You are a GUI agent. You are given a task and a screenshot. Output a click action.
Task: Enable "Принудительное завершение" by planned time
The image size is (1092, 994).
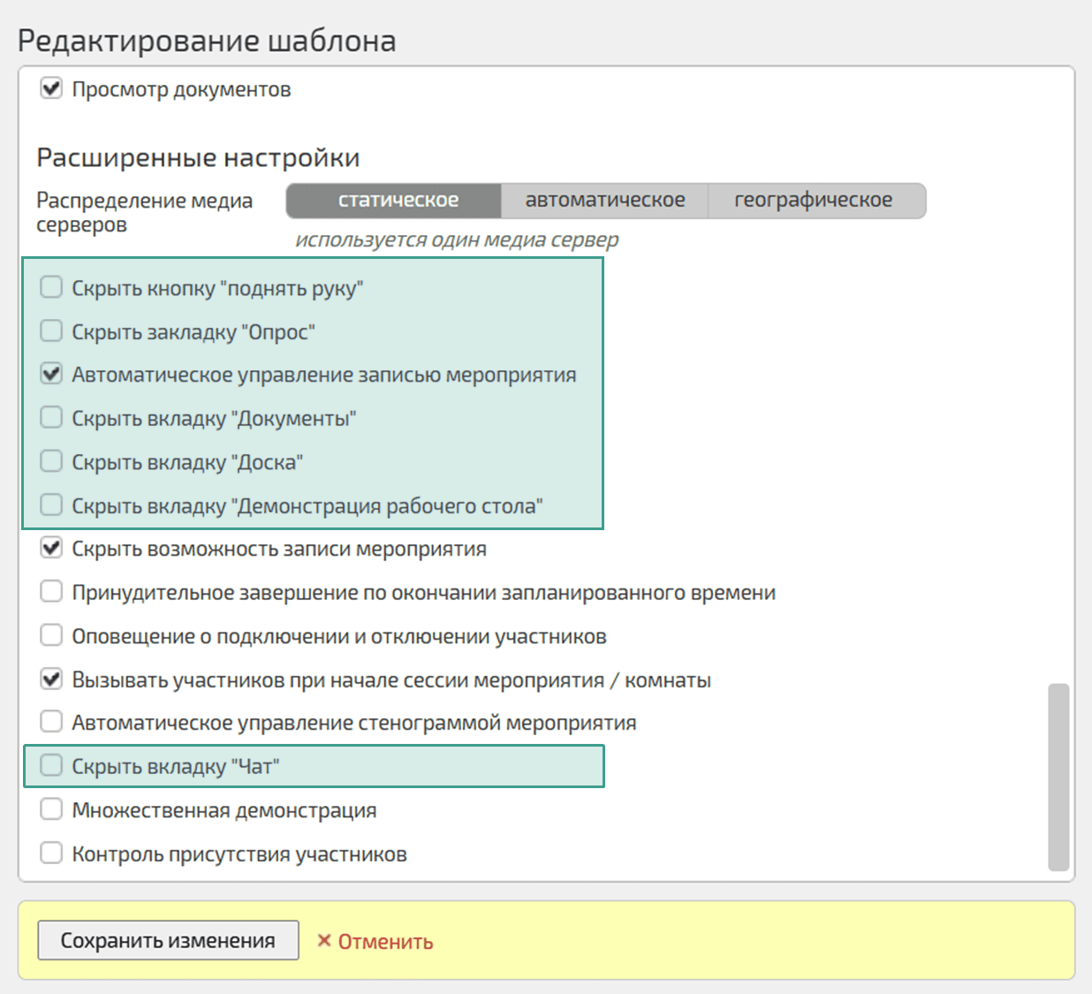pyautogui.click(x=51, y=592)
